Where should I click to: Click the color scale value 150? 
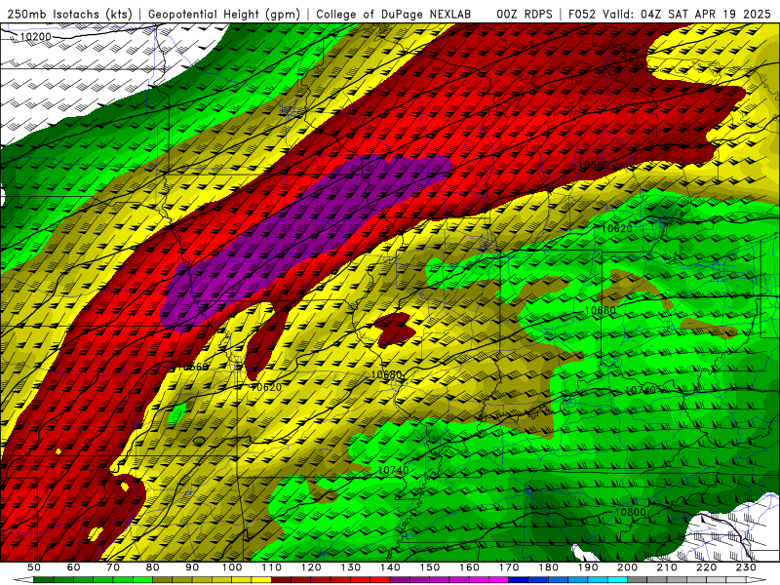[430, 567]
